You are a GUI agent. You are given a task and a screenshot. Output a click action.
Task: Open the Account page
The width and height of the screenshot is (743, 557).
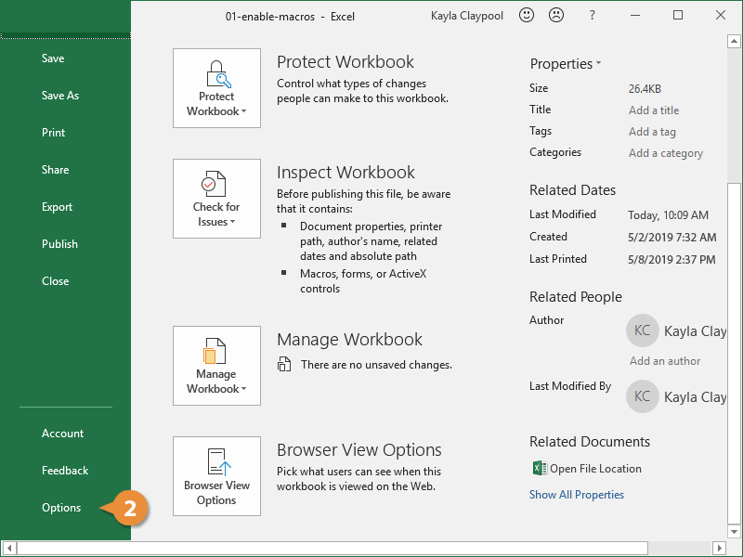pos(62,434)
